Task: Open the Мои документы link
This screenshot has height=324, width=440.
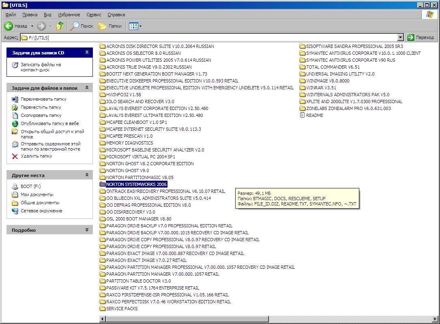Action: (37, 194)
